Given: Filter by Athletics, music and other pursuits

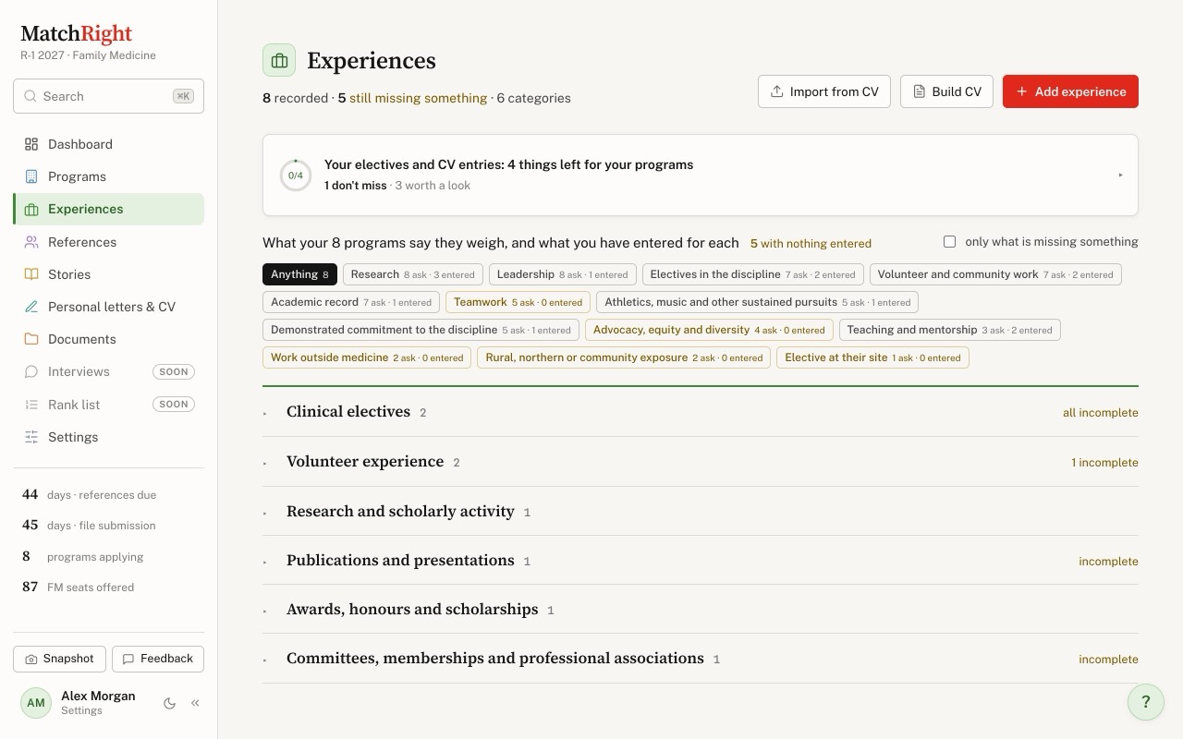Looking at the screenshot, I should (758, 302).
